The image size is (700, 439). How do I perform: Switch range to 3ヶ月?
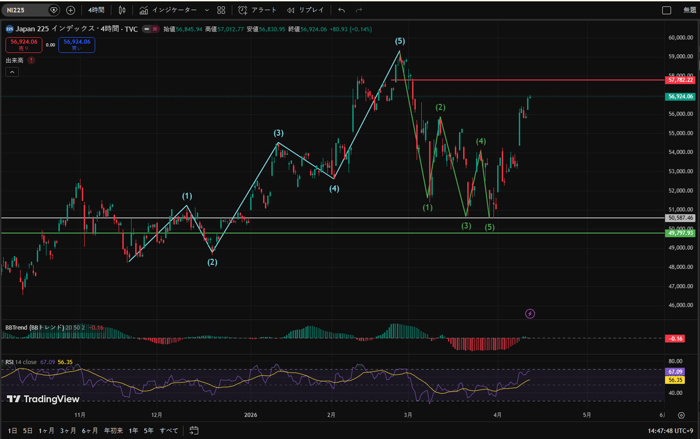point(69,431)
